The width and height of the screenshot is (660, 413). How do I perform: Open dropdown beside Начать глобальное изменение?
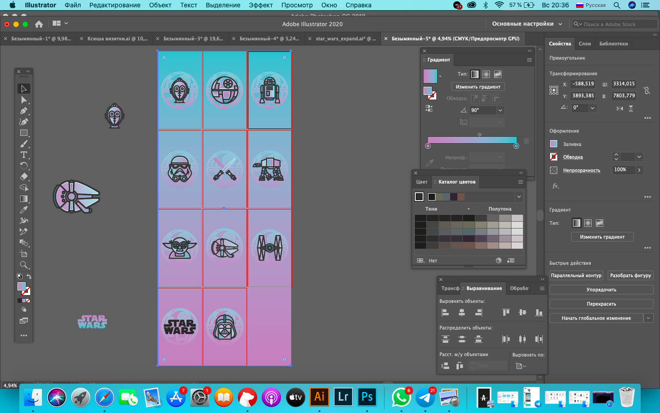pyautogui.click(x=648, y=318)
